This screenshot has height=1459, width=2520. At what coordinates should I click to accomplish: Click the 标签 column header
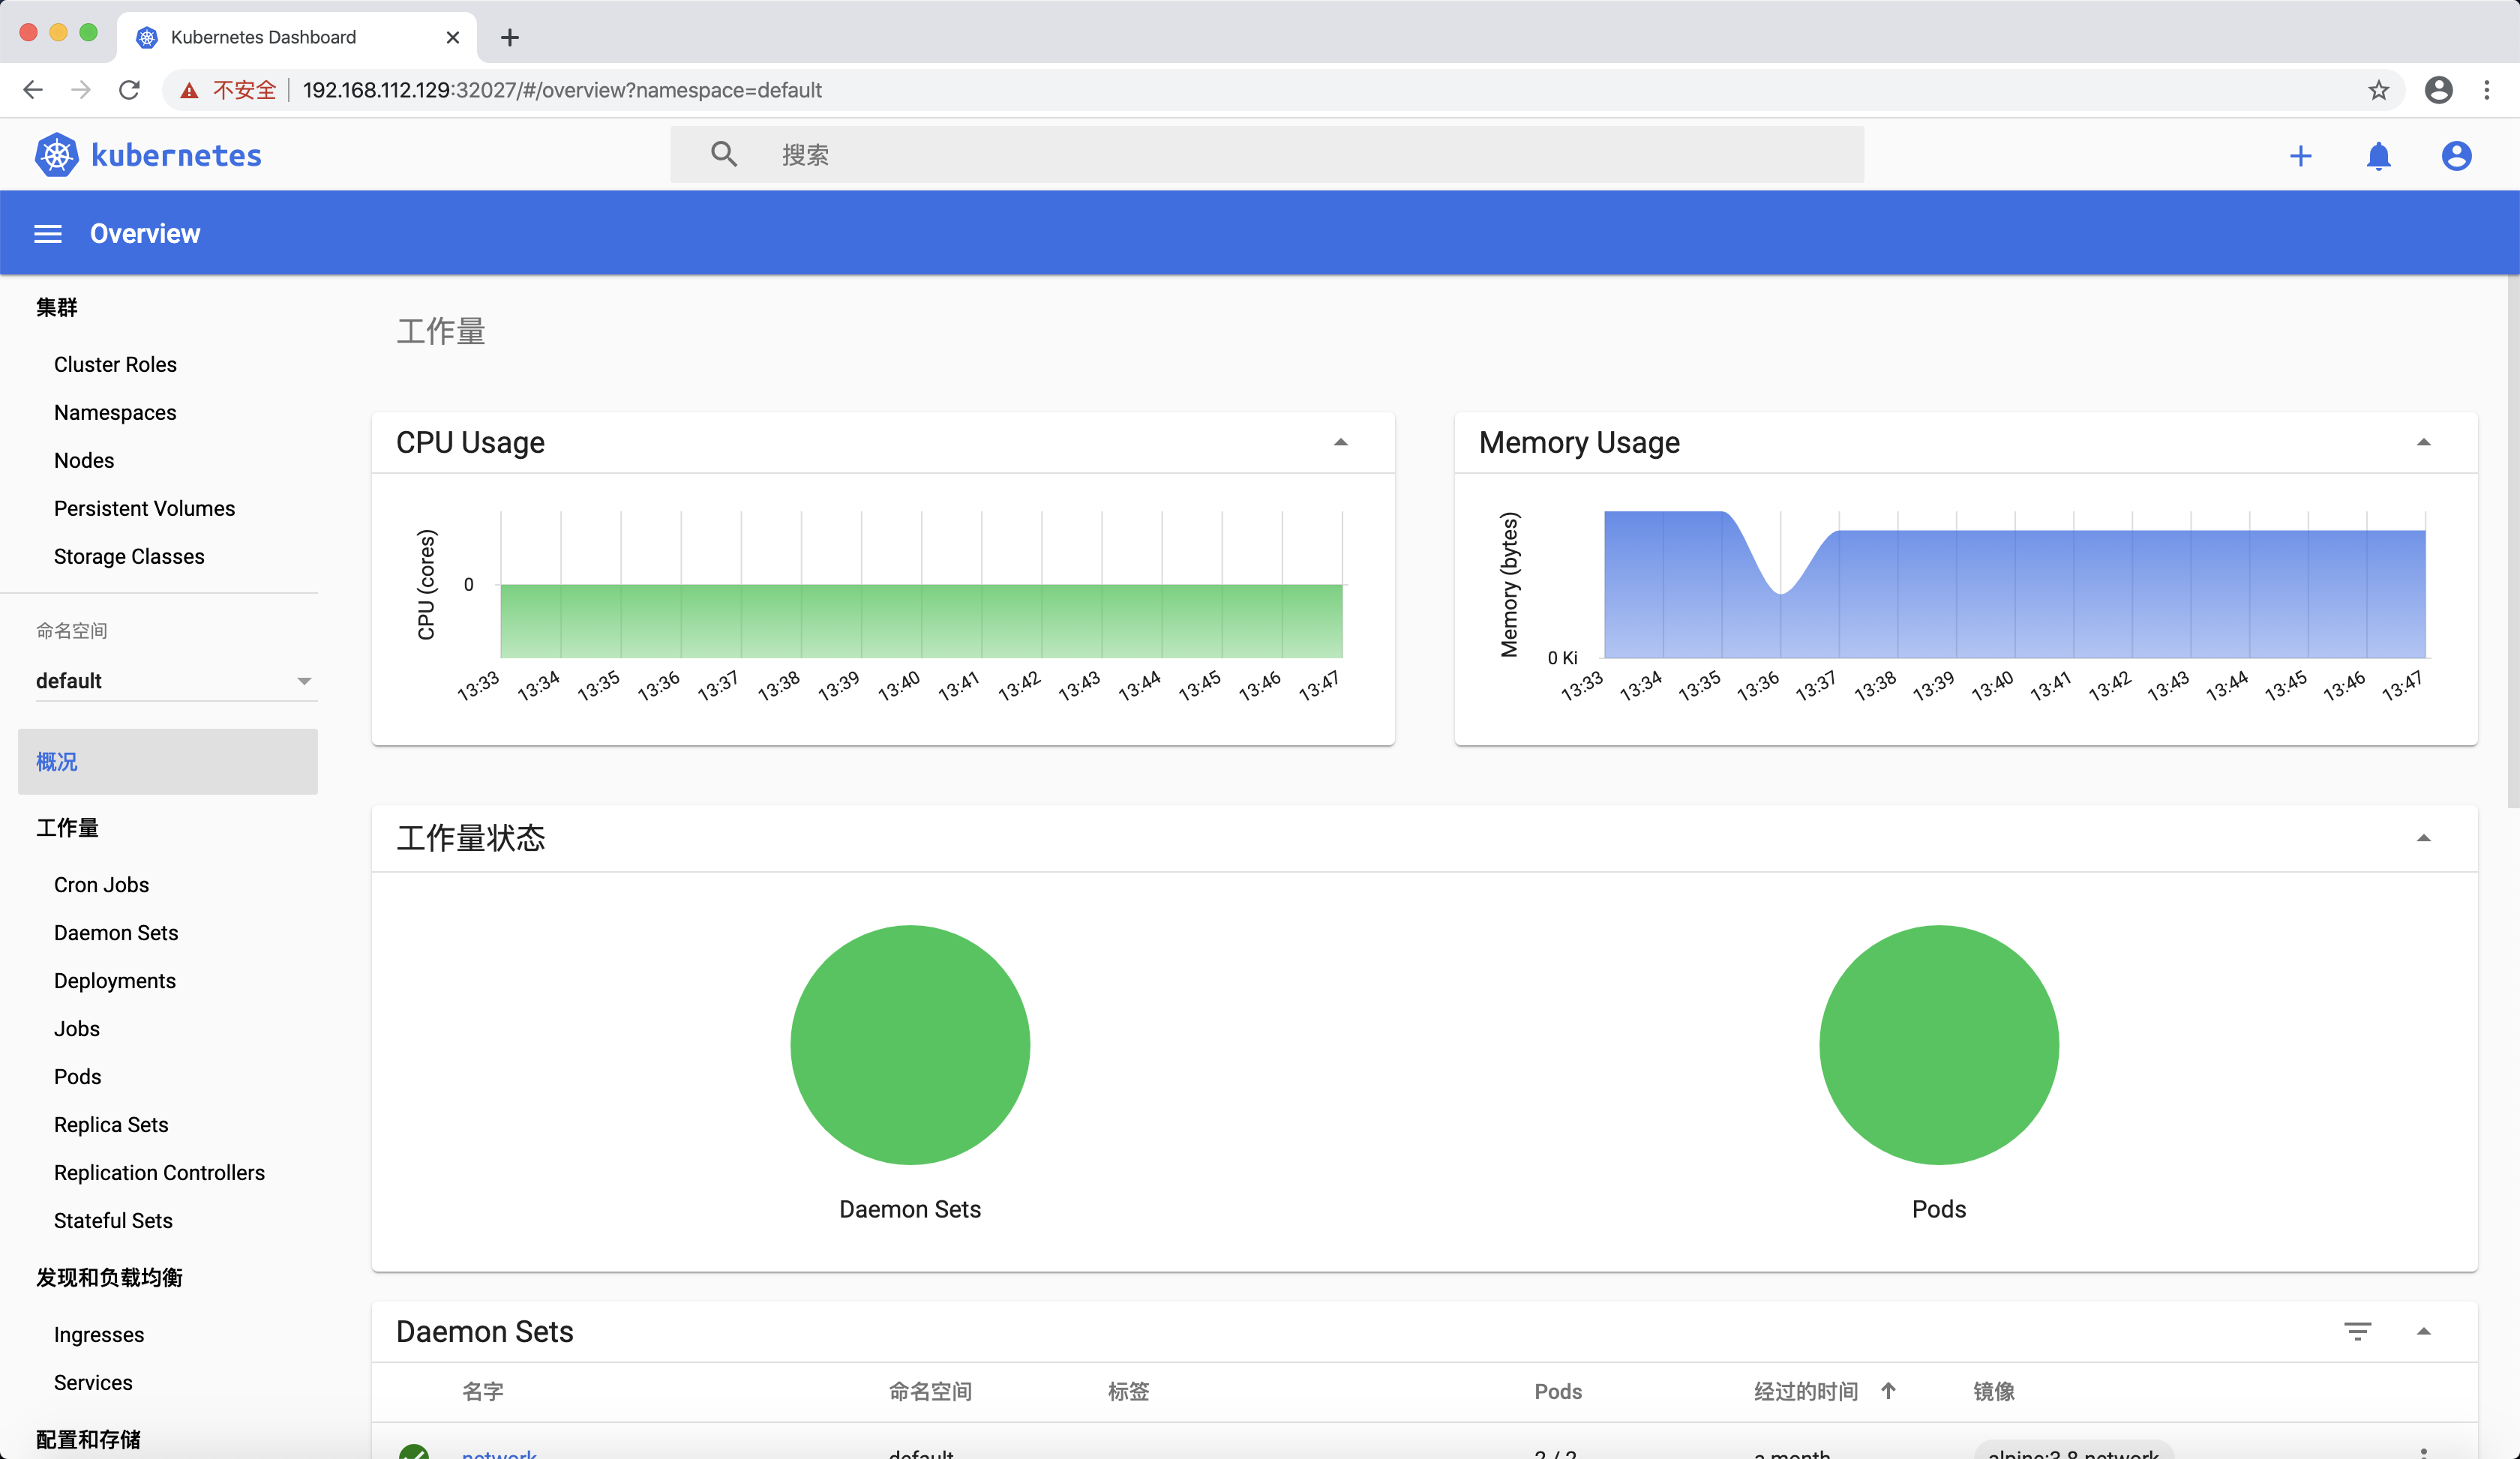(x=1128, y=1391)
